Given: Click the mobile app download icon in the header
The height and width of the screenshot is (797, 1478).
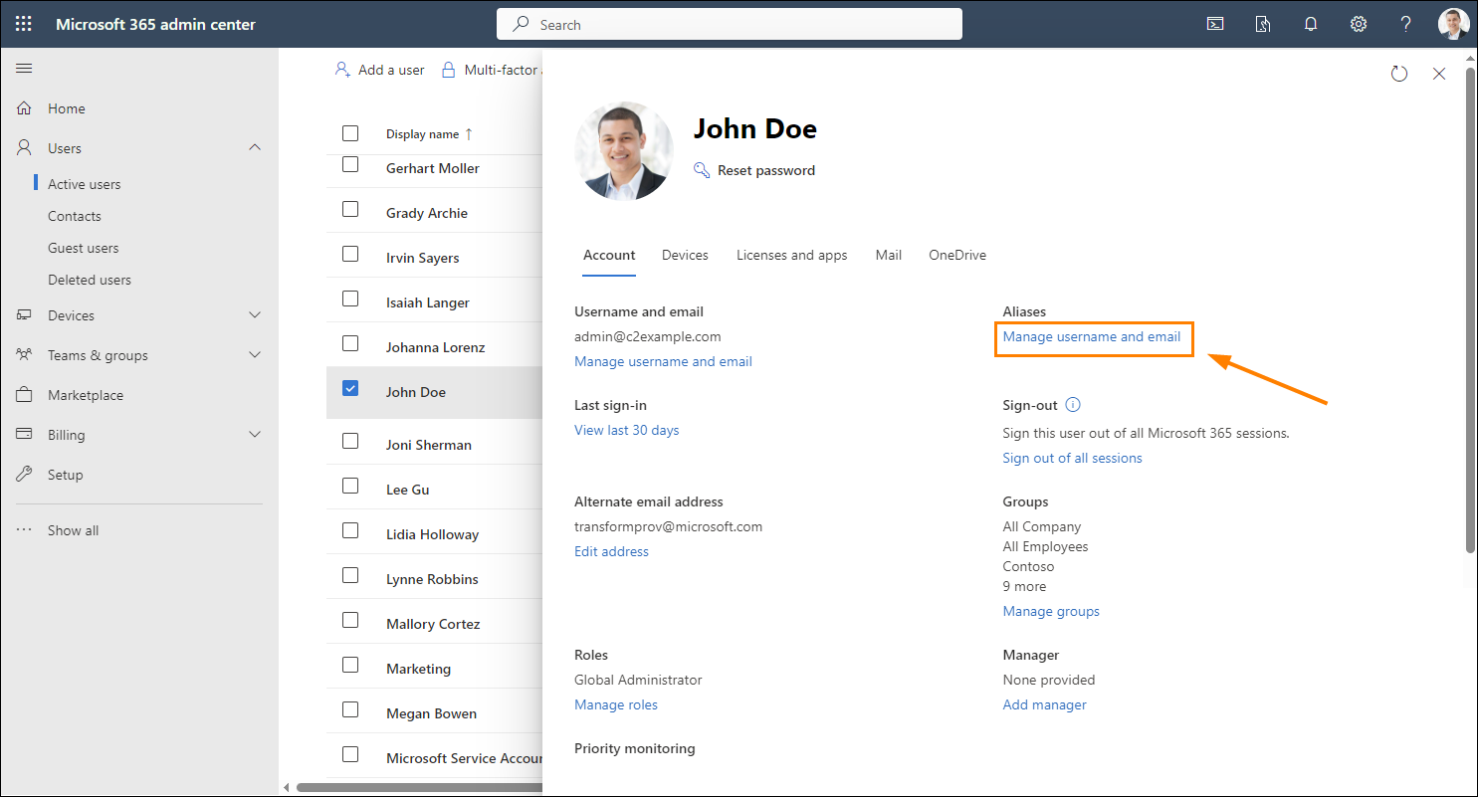Looking at the screenshot, I should (x=1263, y=24).
